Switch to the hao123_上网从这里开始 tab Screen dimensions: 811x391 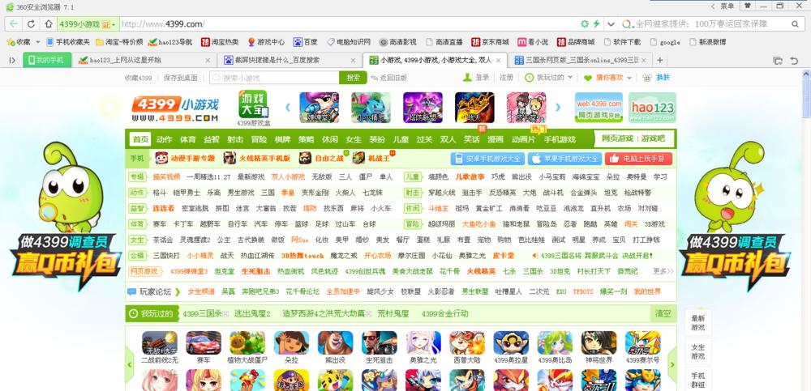tap(144, 60)
